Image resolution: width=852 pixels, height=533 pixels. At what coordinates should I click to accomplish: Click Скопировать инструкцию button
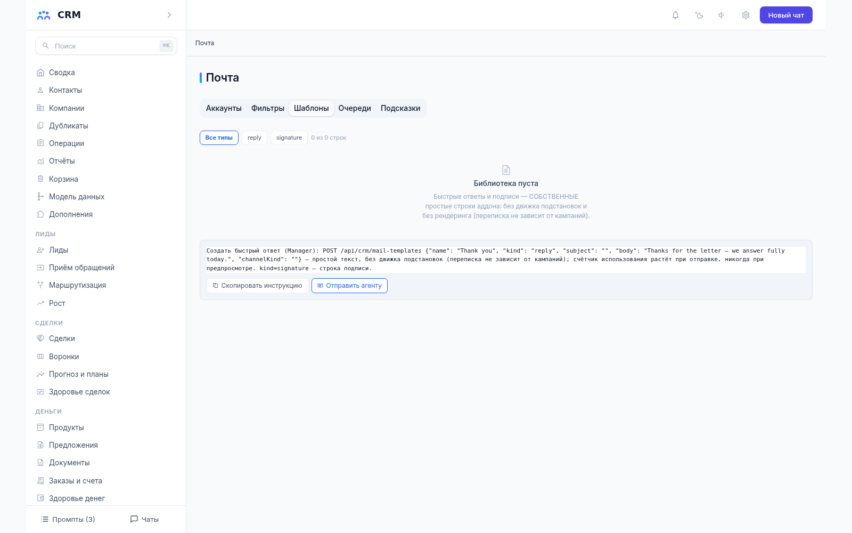click(257, 286)
